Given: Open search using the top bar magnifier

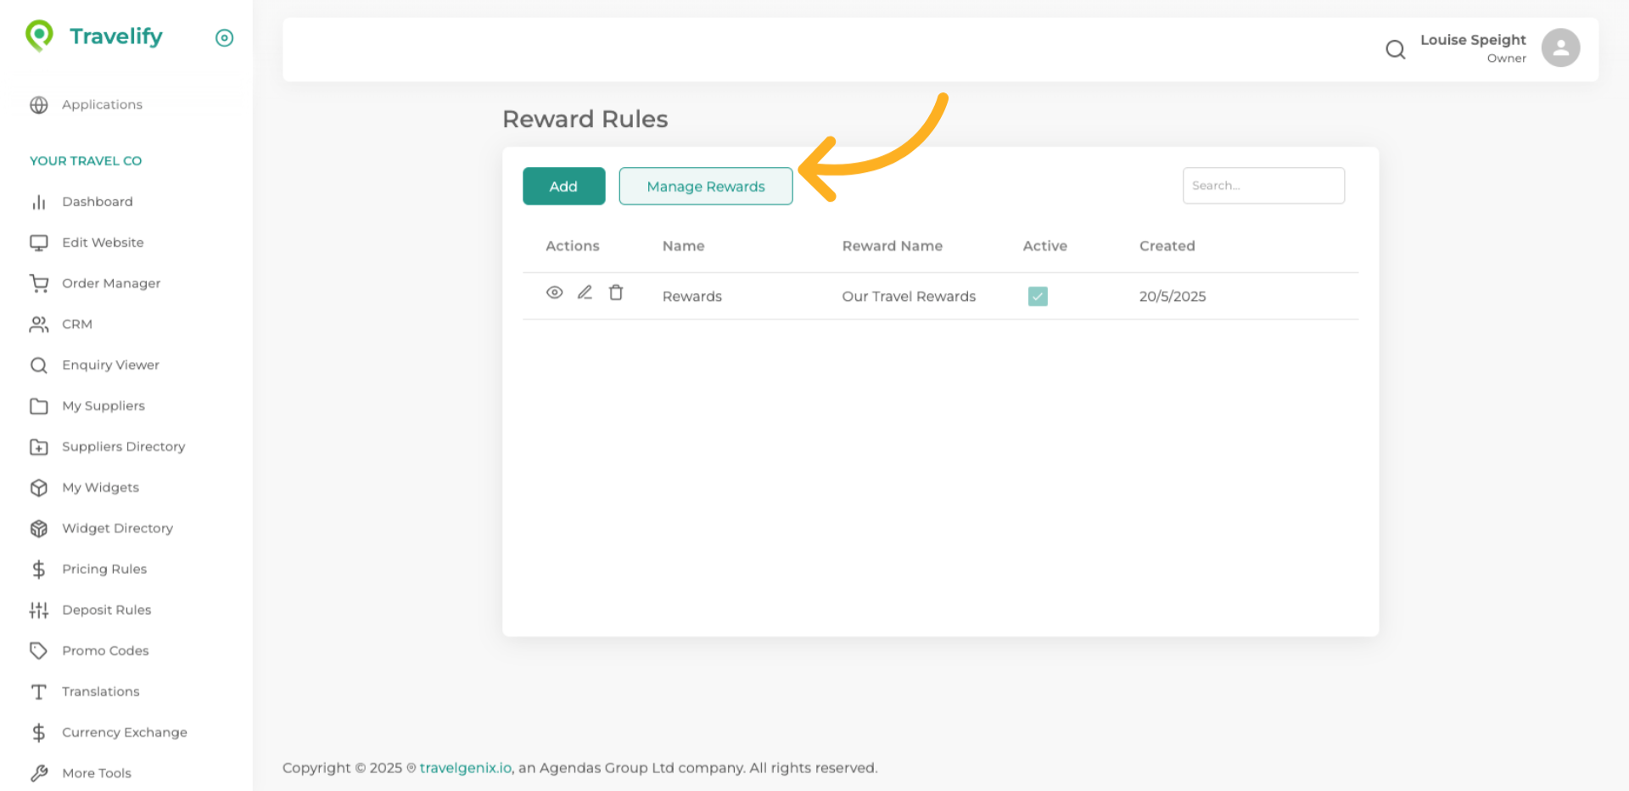Looking at the screenshot, I should [1395, 49].
